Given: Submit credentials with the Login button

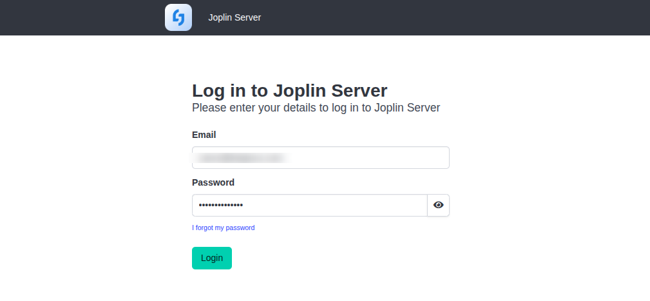Looking at the screenshot, I should coord(212,258).
